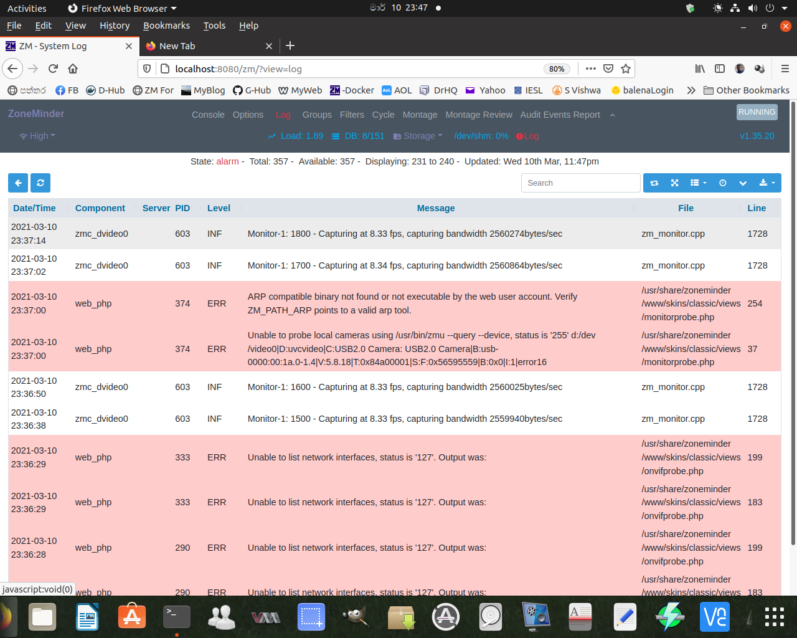
Task: Focus the log Search field
Action: (x=580, y=183)
